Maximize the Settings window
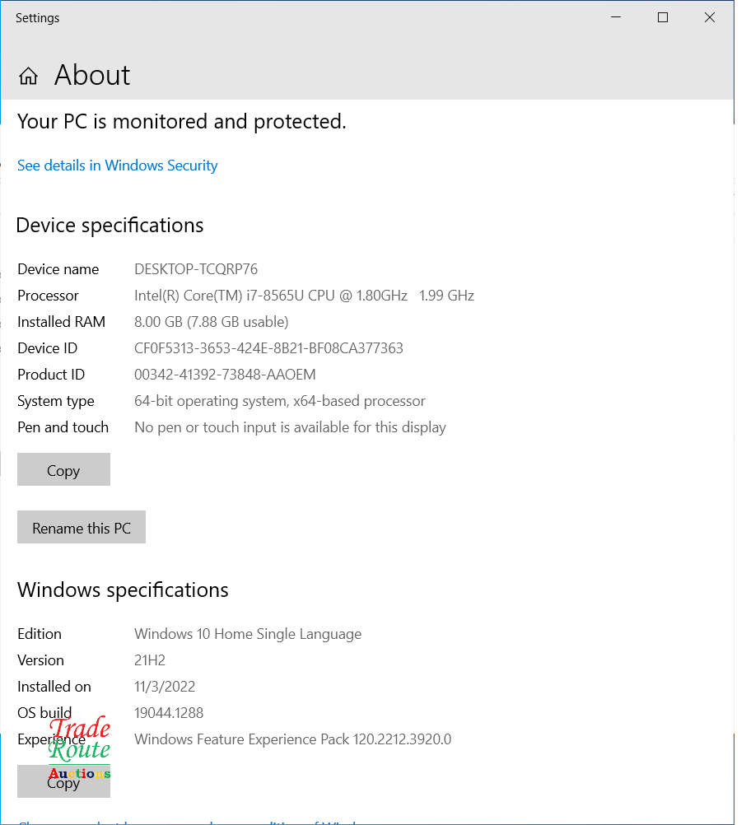 (662, 16)
